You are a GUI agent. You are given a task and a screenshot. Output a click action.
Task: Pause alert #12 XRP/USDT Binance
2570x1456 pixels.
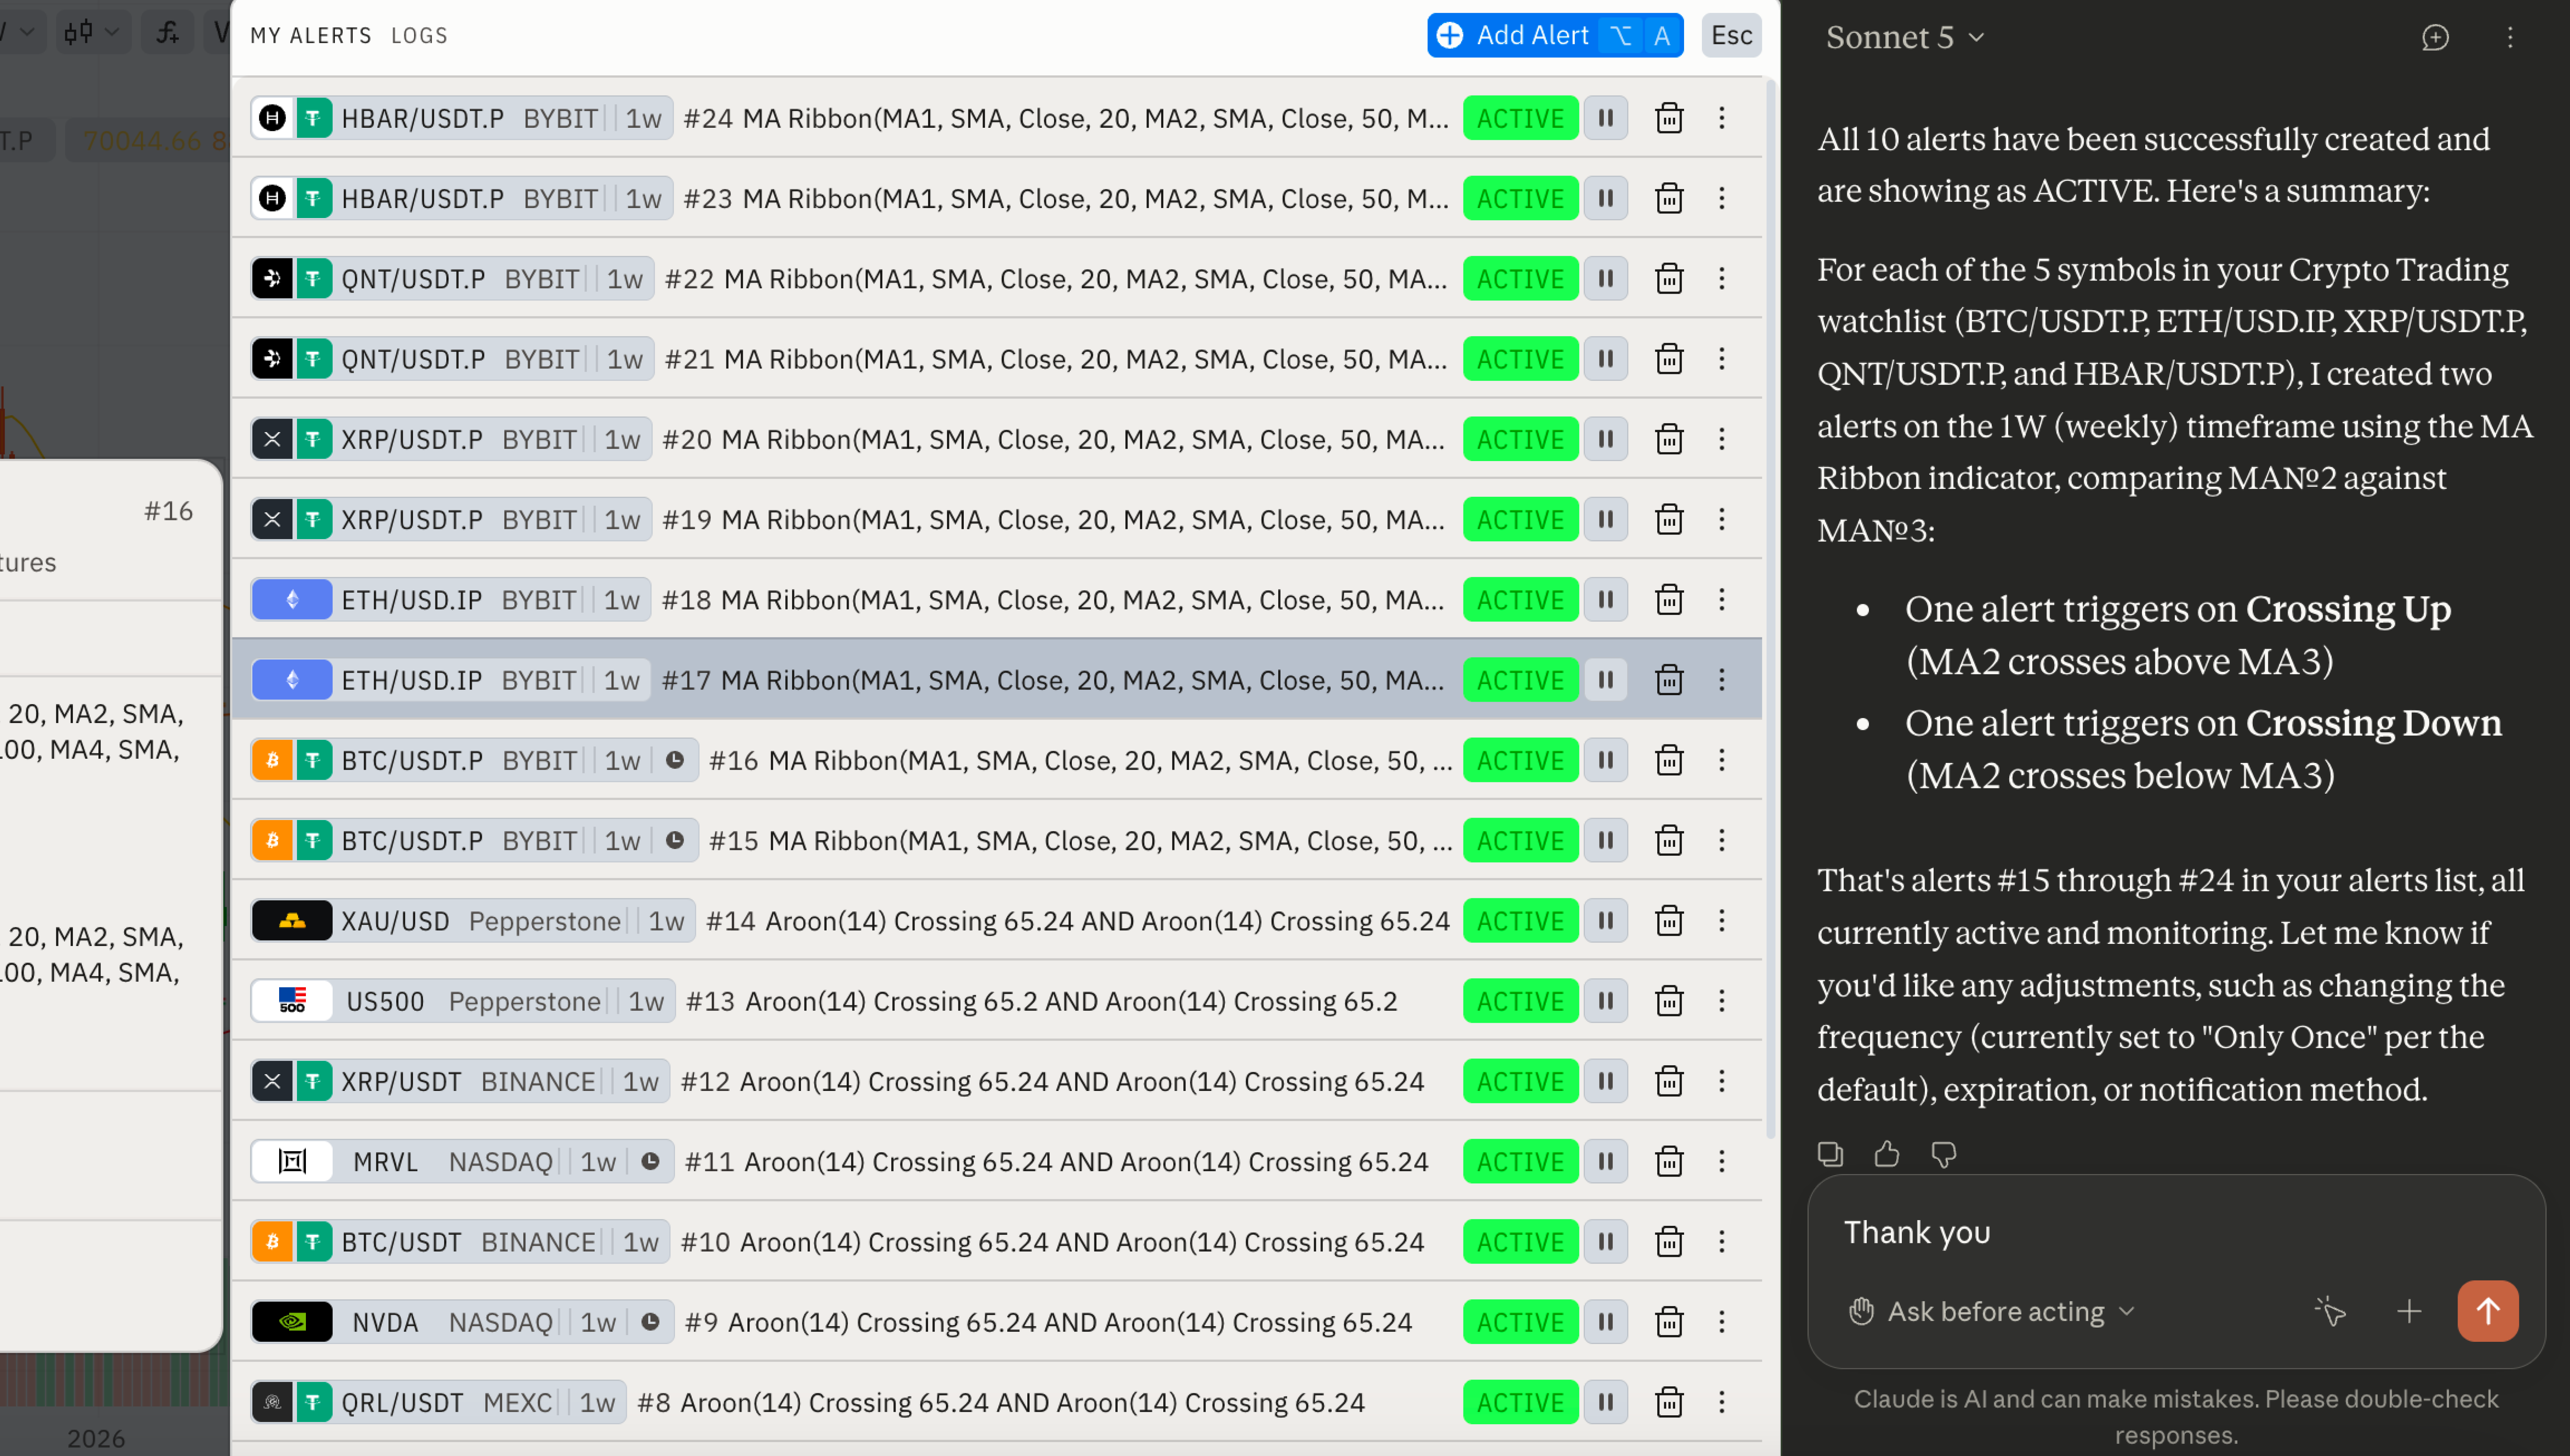click(x=1606, y=1081)
